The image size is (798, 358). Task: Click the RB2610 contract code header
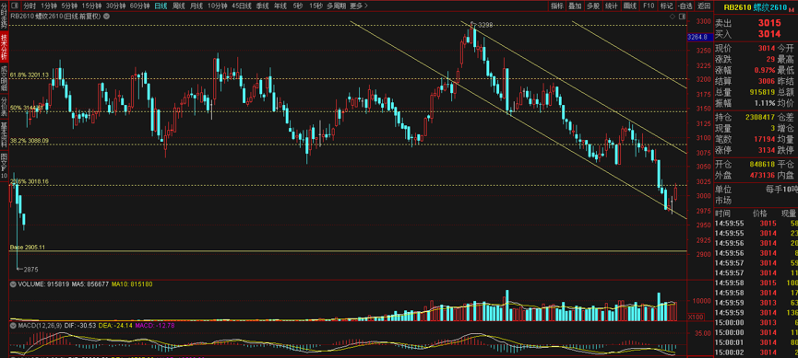pyautogui.click(x=736, y=7)
